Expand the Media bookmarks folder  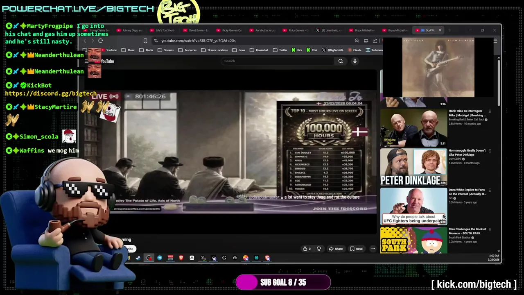coord(146,50)
